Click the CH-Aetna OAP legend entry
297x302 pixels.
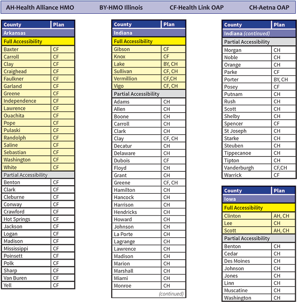[269, 7]
